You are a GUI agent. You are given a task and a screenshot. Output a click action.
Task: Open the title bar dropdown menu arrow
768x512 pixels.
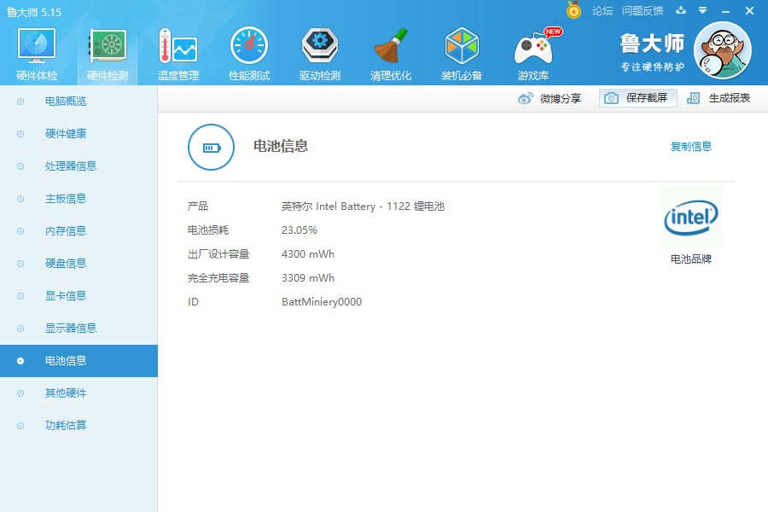(702, 10)
